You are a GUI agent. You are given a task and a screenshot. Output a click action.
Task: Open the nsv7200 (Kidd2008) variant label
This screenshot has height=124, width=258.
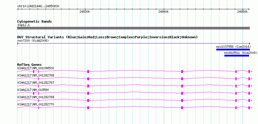(x=33, y=41)
